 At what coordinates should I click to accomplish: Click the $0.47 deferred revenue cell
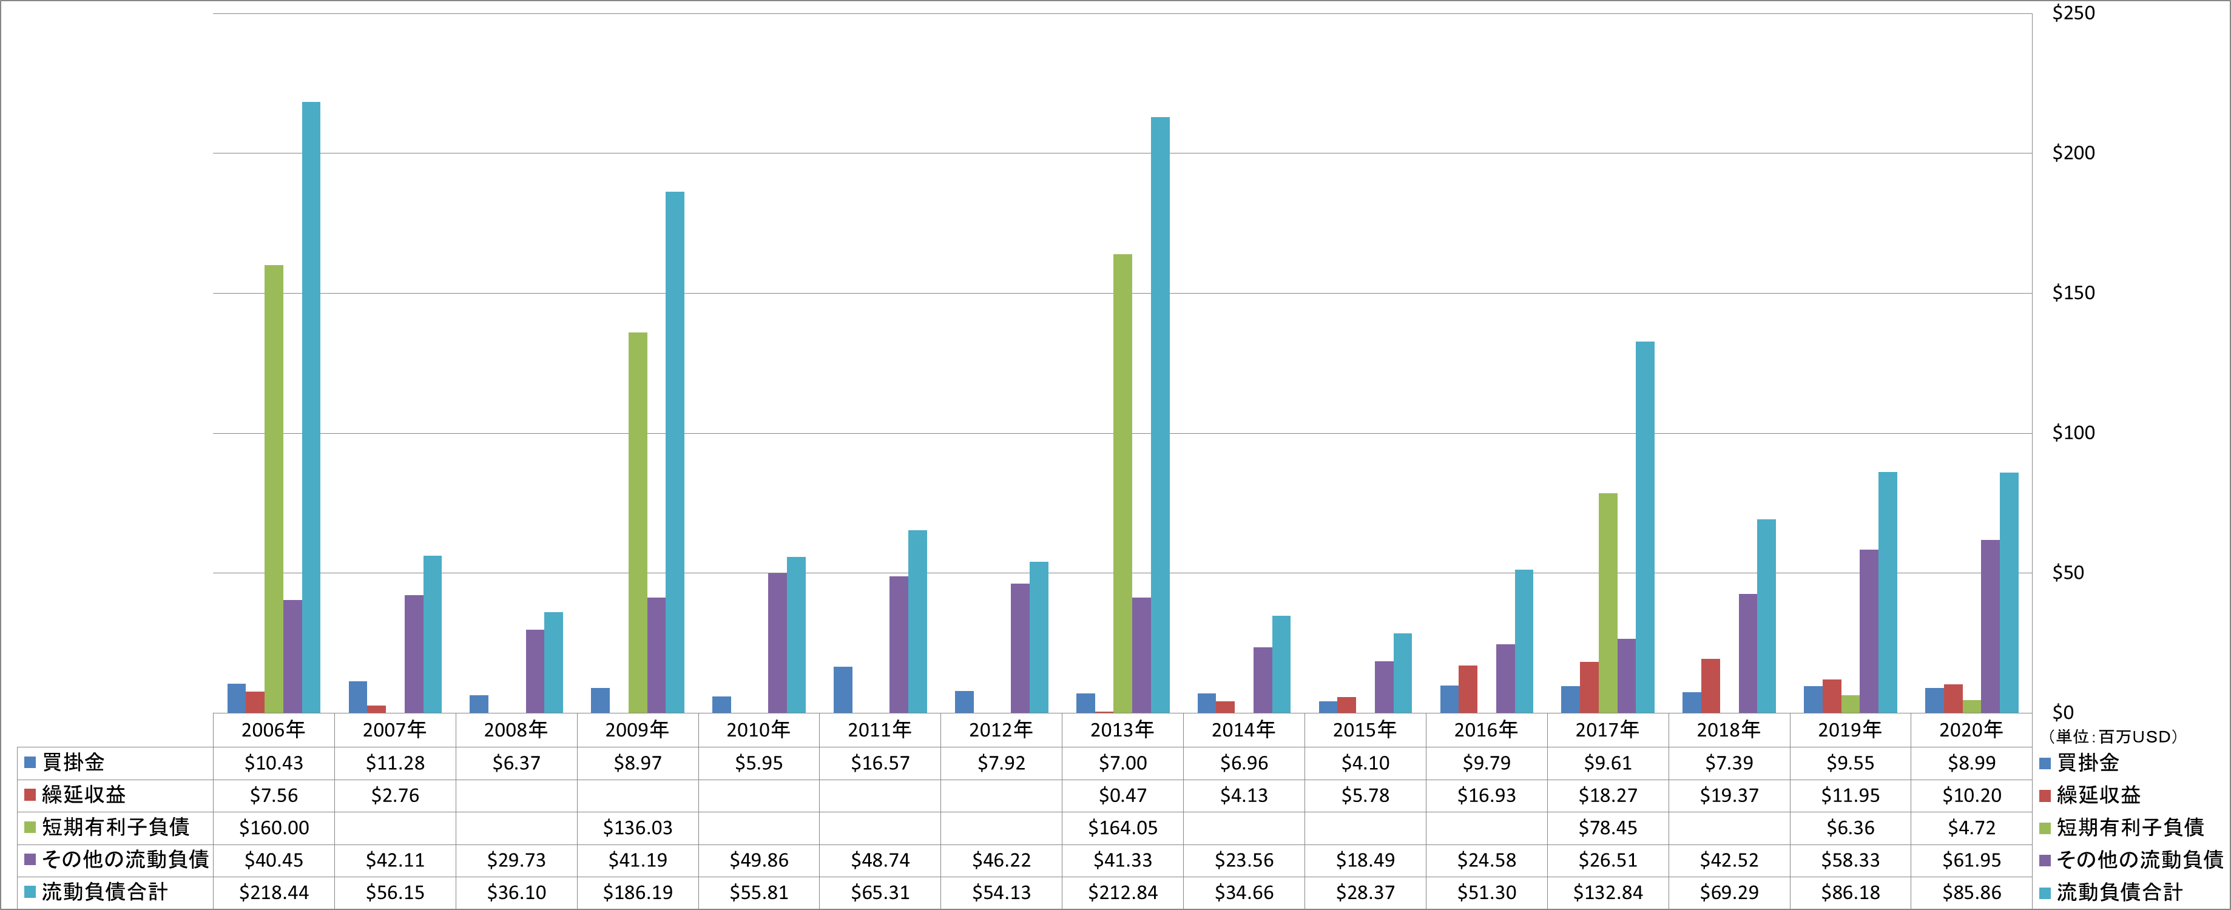click(1122, 795)
